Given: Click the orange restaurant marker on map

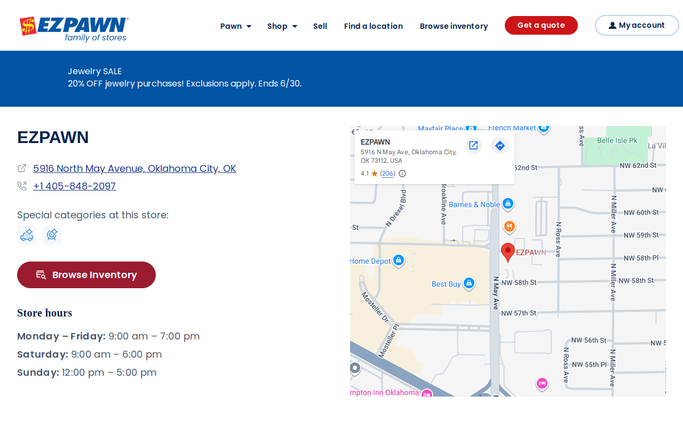Looking at the screenshot, I should (510, 227).
